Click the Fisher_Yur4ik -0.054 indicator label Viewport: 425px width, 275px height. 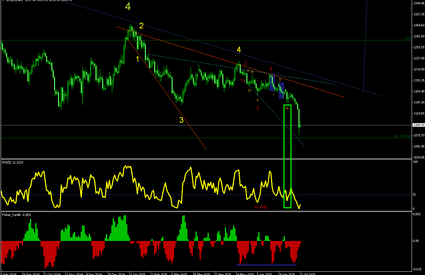click(x=16, y=215)
